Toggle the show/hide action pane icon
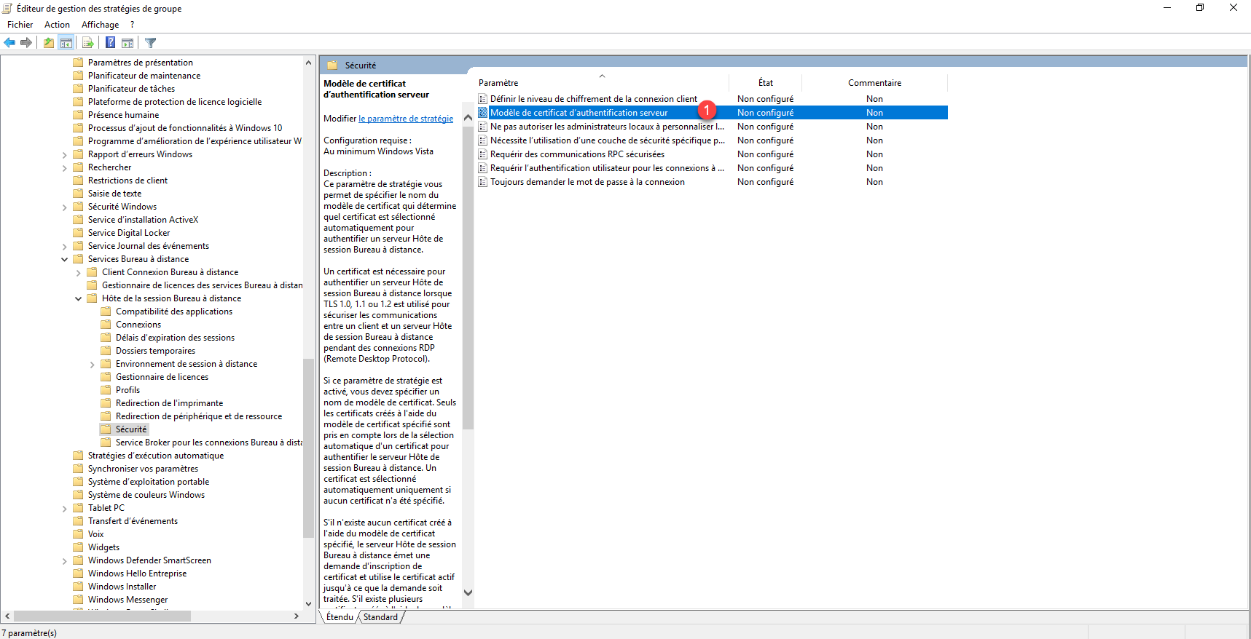1251x639 pixels. click(128, 43)
